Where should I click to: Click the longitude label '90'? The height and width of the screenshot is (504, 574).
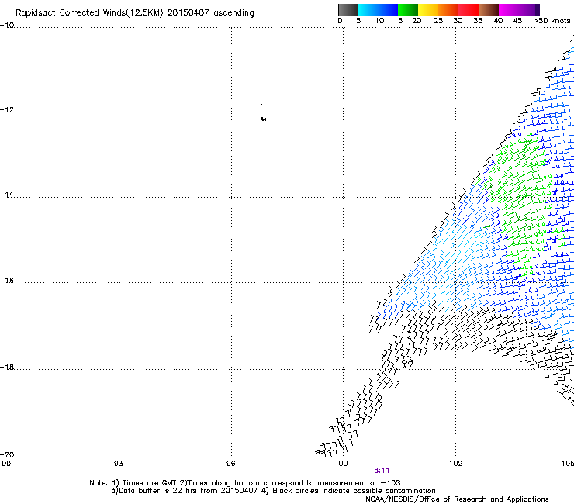[6, 464]
